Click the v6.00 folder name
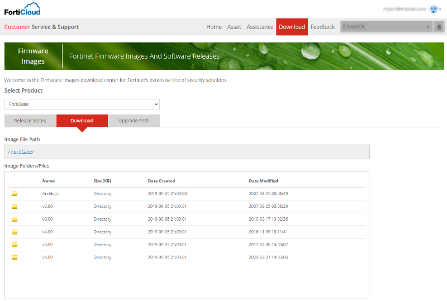447x301 pixels. click(47, 257)
